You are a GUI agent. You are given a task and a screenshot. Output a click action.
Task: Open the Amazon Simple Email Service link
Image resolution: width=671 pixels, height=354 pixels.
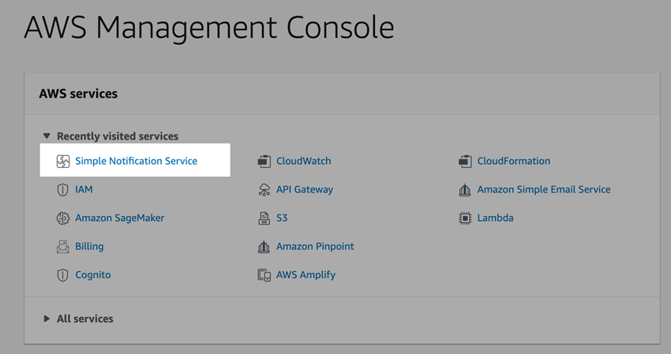(x=543, y=189)
